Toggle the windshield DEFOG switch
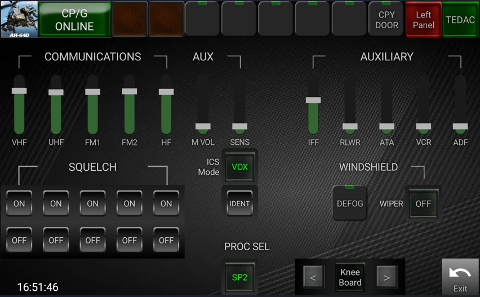Screen dimensions: 480x297 350,203
